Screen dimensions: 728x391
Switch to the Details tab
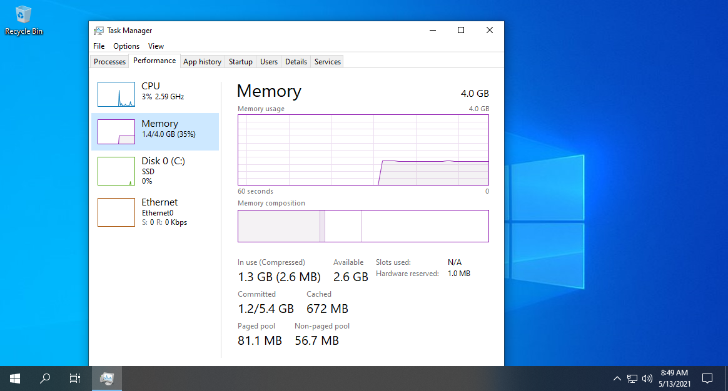[x=296, y=62]
